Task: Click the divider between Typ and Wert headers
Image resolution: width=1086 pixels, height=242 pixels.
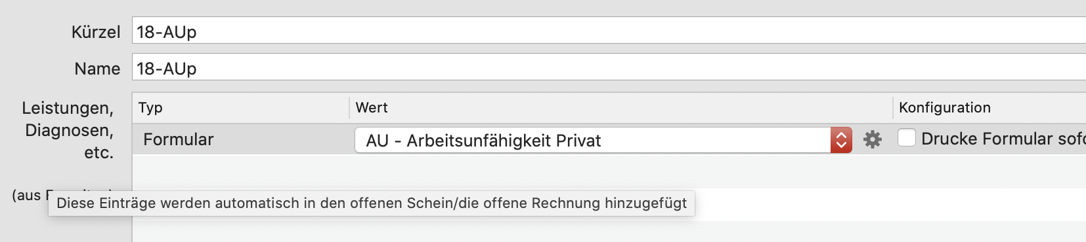Action: pos(349,108)
